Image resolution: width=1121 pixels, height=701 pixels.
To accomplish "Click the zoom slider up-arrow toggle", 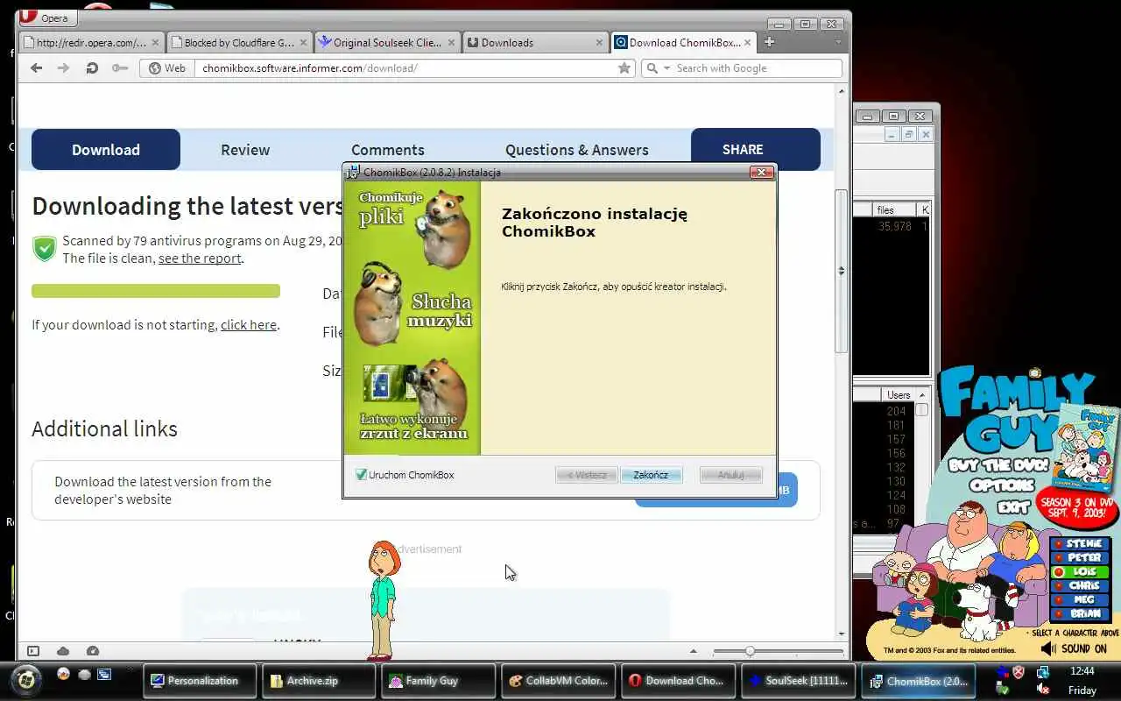I will 694,651.
